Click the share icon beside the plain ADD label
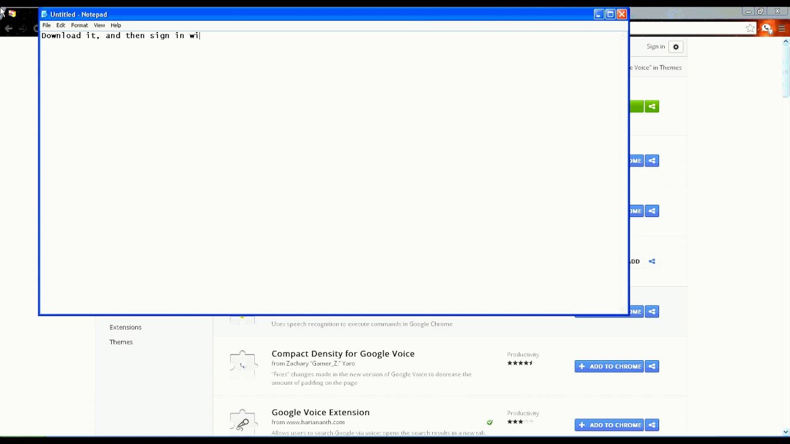790x444 pixels. coord(652,261)
